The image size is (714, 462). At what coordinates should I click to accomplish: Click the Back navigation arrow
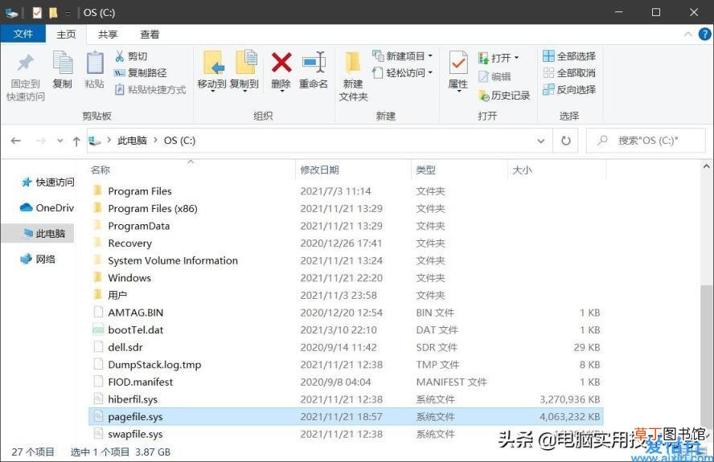click(16, 141)
